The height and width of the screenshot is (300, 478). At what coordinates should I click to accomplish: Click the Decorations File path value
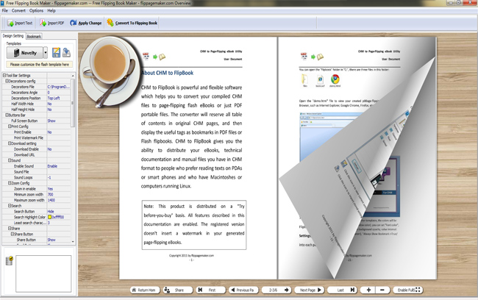pos(59,87)
